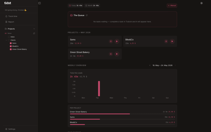211x132 pixels.
Task: Click the Report document icon
Action: pos(6,22)
